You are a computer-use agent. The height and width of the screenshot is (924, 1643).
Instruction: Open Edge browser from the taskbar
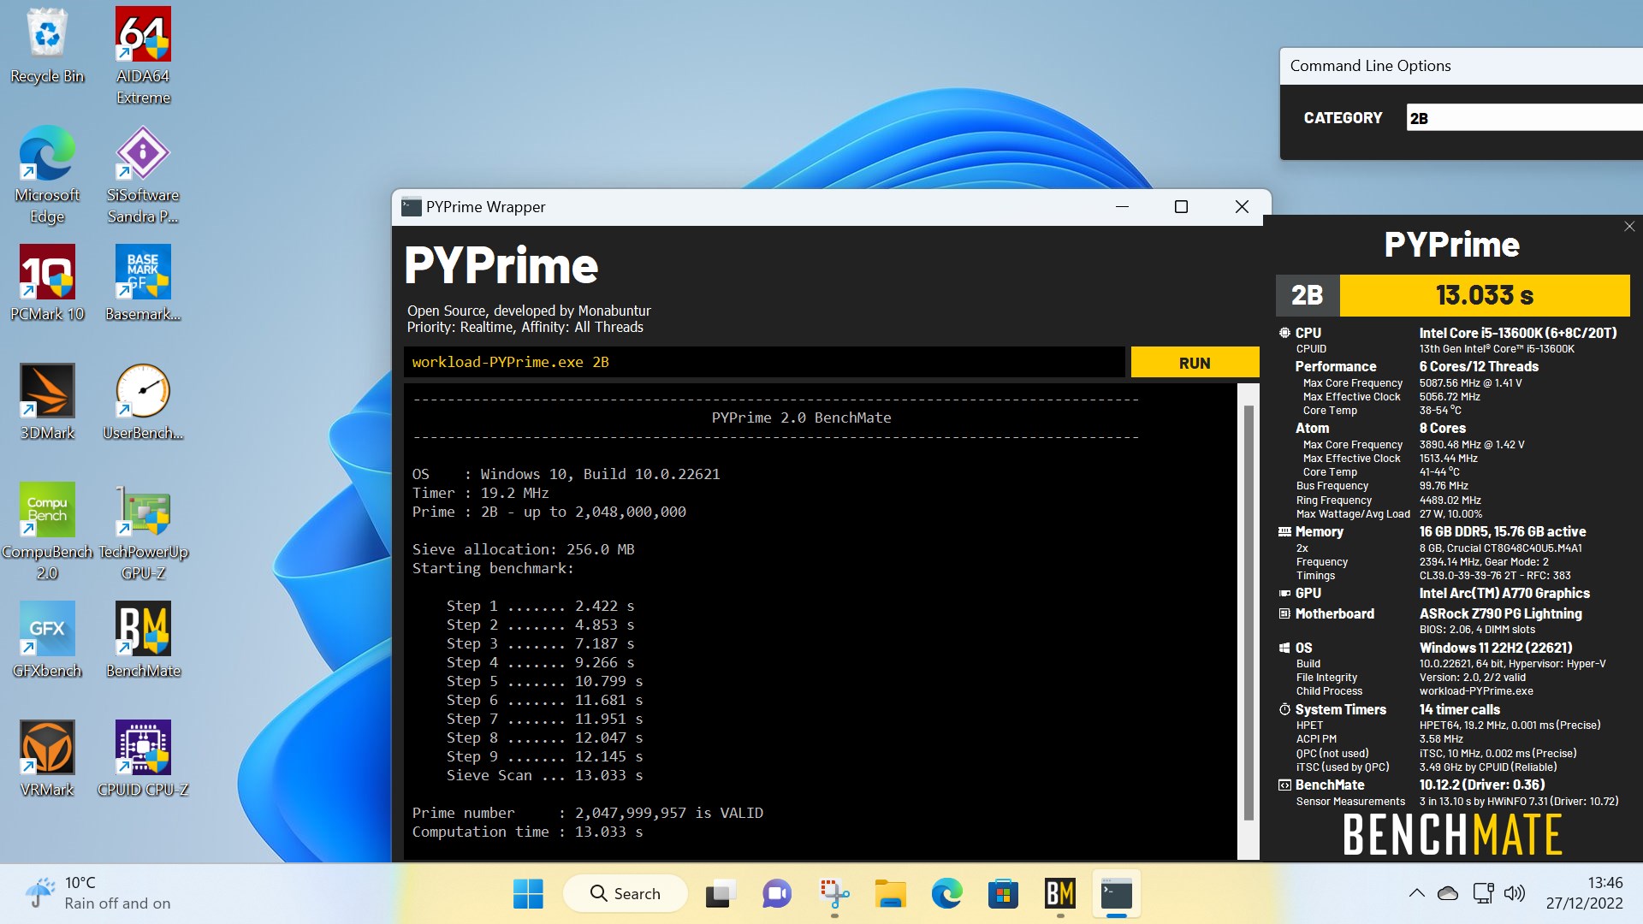point(946,893)
